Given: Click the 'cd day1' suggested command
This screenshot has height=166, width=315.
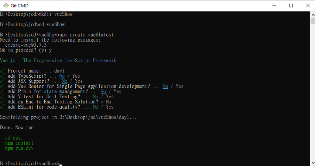Looking at the screenshot, I should pyautogui.click(x=14, y=138).
